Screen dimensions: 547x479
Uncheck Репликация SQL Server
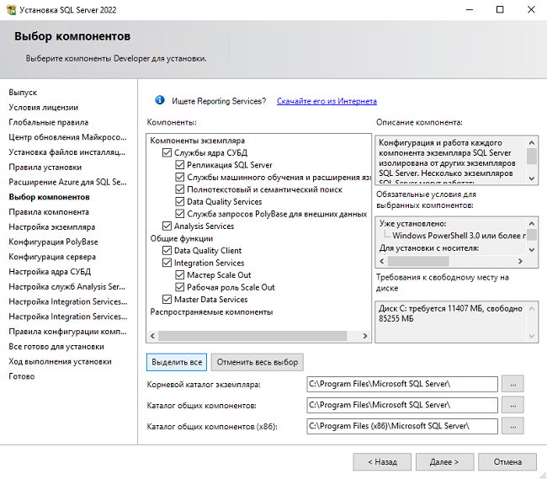click(179, 165)
